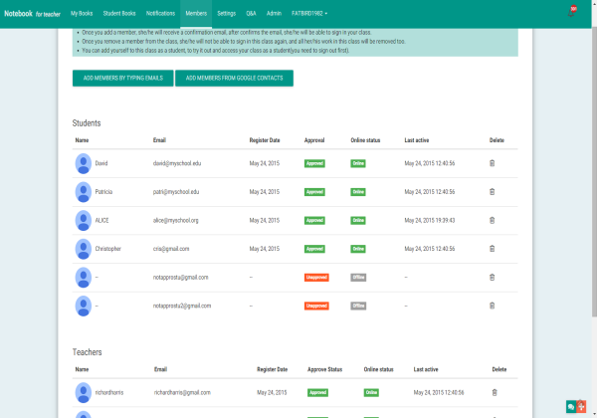Viewport: 597px width, 418px height.
Task: Open the Notifications tab
Action: coord(160,13)
